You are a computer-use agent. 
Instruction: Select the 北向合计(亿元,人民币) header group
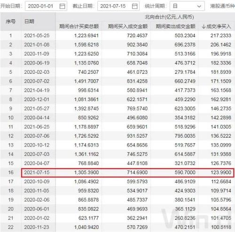pyautogui.click(x=169, y=17)
